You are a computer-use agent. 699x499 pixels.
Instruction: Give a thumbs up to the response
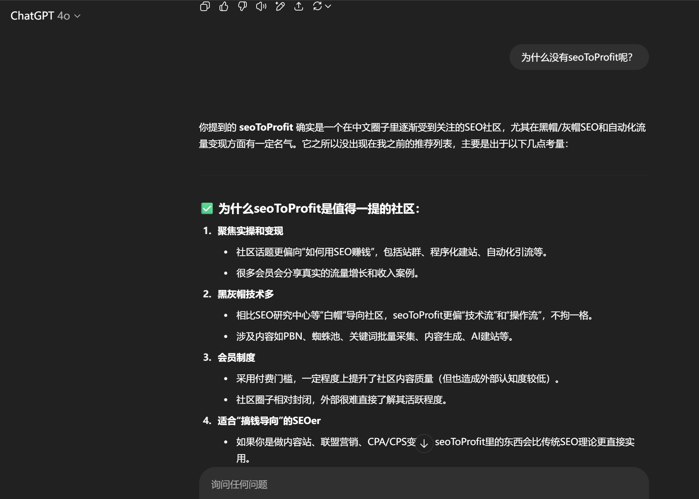pos(224,6)
